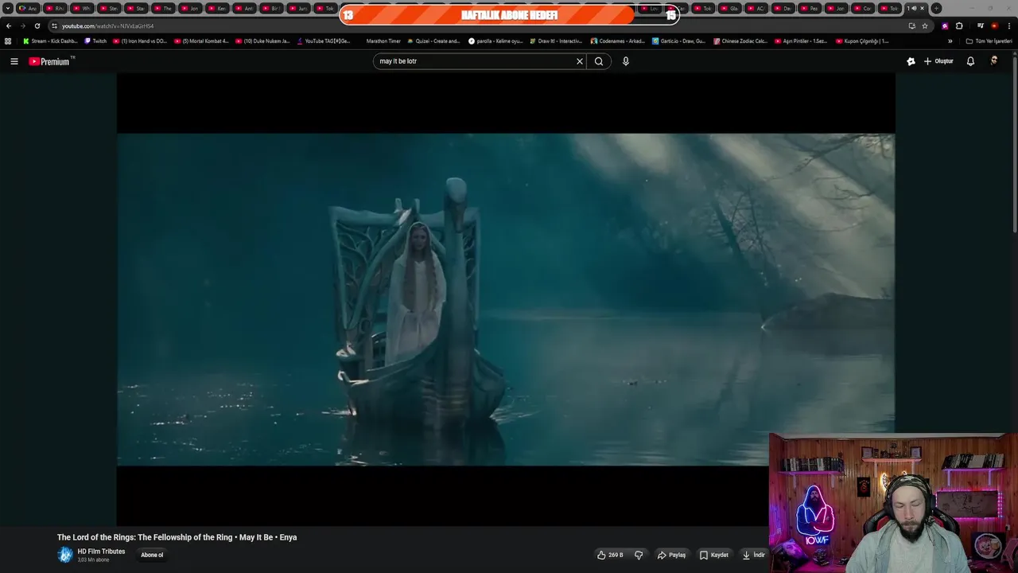
Task: Mute the active tab via speaker icon
Action: (914, 9)
